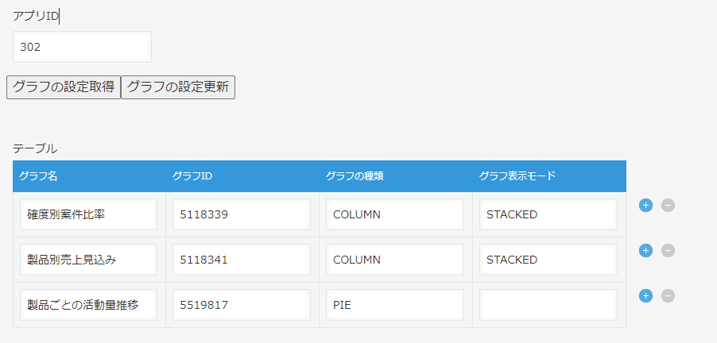Click the アプリID label
717x343 pixels.
[x=36, y=17]
